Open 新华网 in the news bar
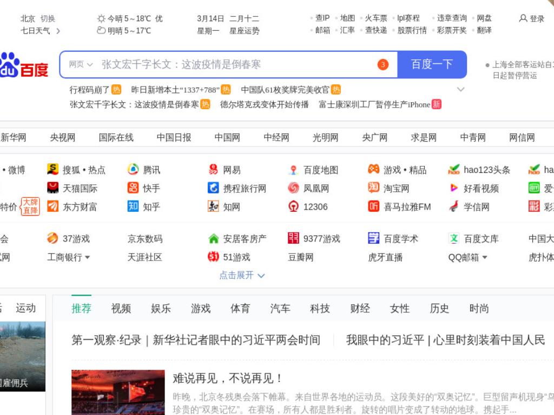Viewport: 554px width, 415px height. (14, 137)
